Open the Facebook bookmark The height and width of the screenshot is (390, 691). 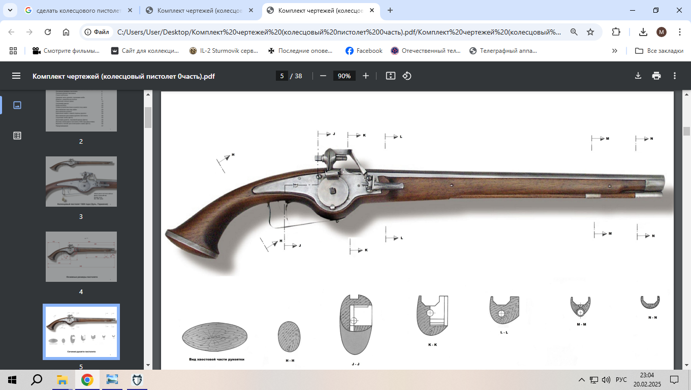(364, 51)
